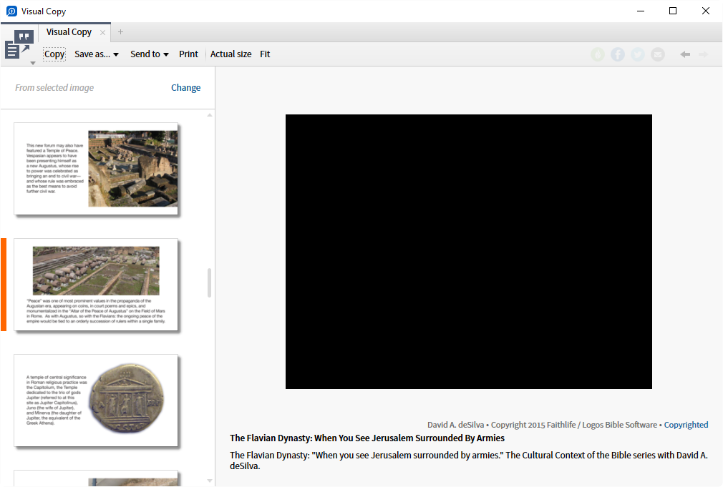Click the thumbnail list scroll up arrow
This screenshot has width=723, height=487.
[210, 115]
